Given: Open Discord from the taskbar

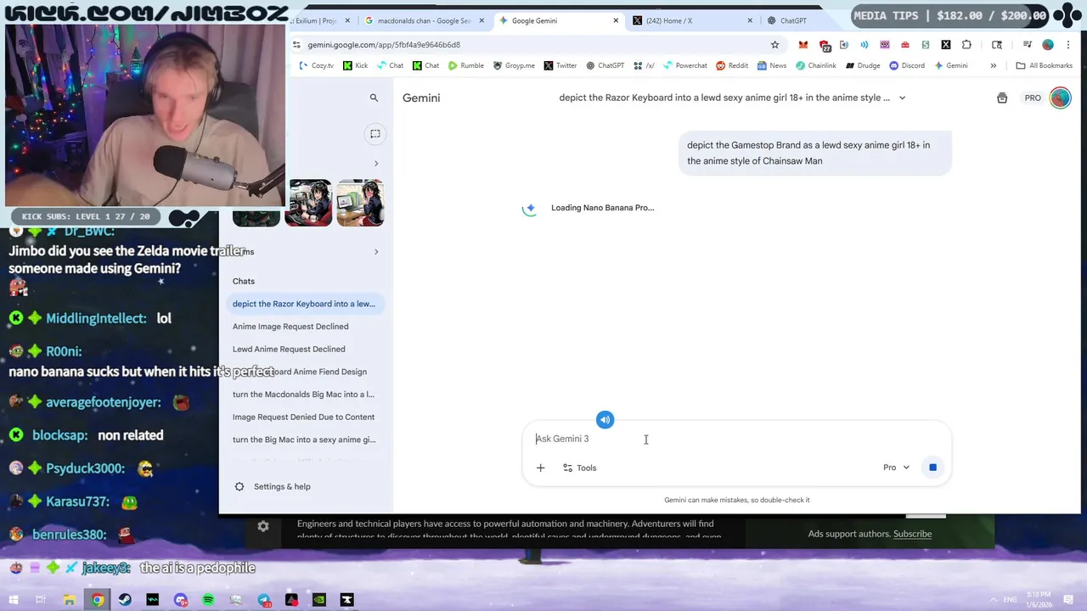Looking at the screenshot, I should tap(180, 600).
